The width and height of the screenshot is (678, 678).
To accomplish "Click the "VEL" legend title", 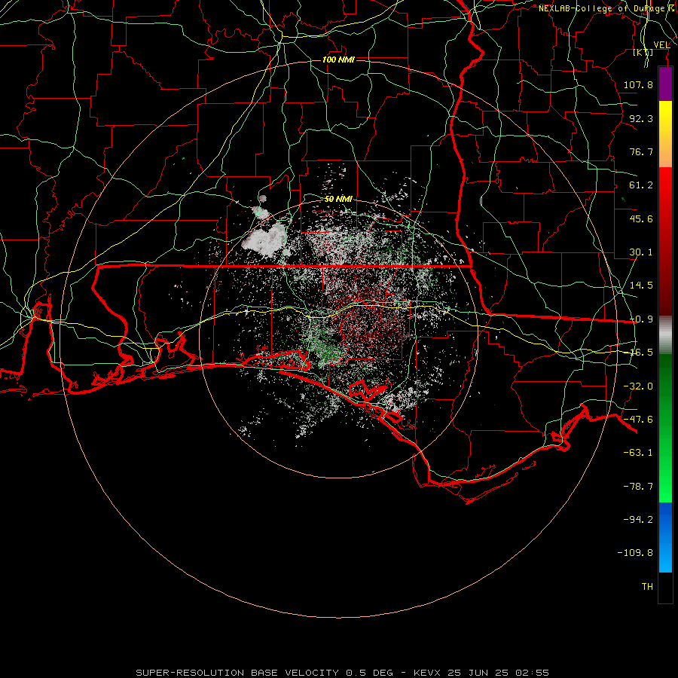I will [661, 44].
